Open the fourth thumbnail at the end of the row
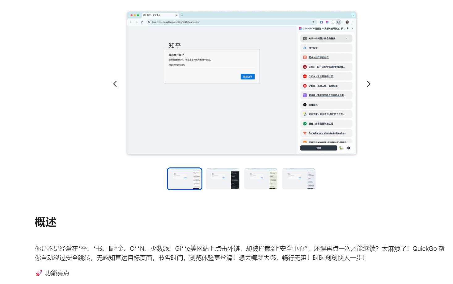The height and width of the screenshot is (284, 453). (299, 179)
